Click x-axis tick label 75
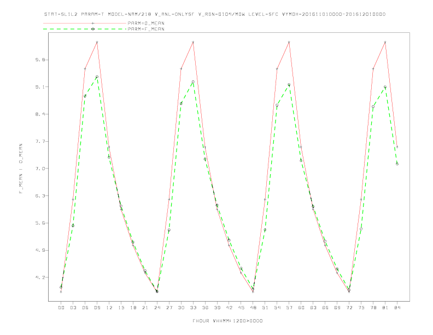 (361, 308)
